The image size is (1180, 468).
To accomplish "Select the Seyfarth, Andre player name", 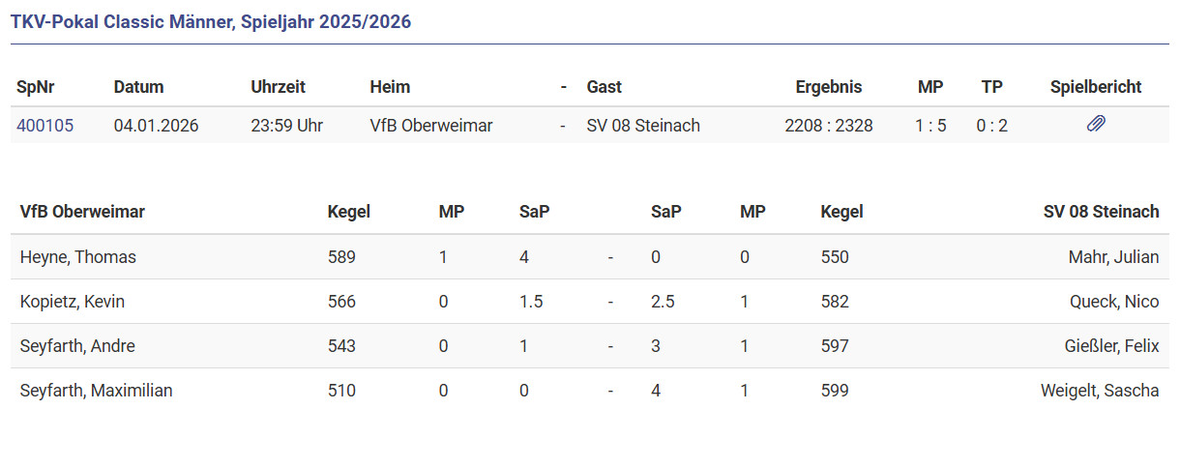I will 77,346.
